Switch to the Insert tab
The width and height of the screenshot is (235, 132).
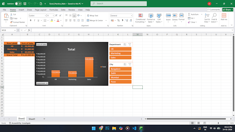pyautogui.click(x=21, y=10)
